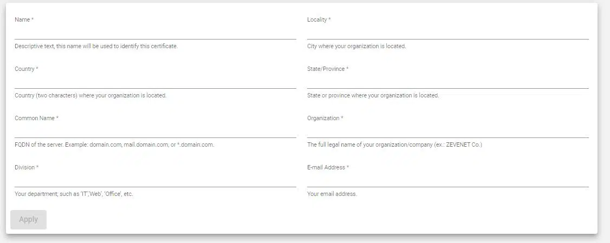The width and height of the screenshot is (610, 243).
Task: Focus the Locality text field
Action: click(447, 32)
